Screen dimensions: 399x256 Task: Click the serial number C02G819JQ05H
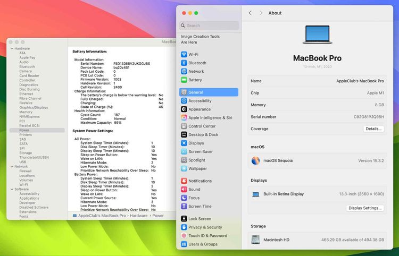369,117
